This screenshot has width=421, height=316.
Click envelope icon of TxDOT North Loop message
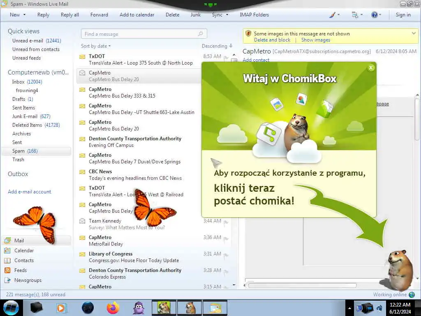click(x=82, y=57)
